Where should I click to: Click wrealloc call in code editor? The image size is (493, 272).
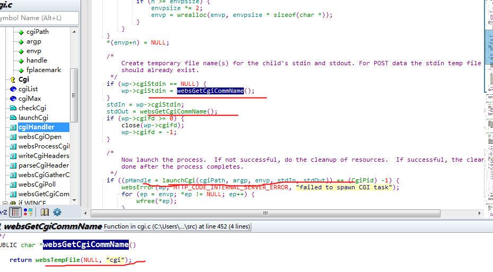[x=192, y=15]
